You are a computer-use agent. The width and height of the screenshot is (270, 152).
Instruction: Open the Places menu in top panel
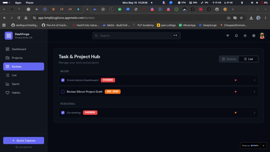(29, 3)
